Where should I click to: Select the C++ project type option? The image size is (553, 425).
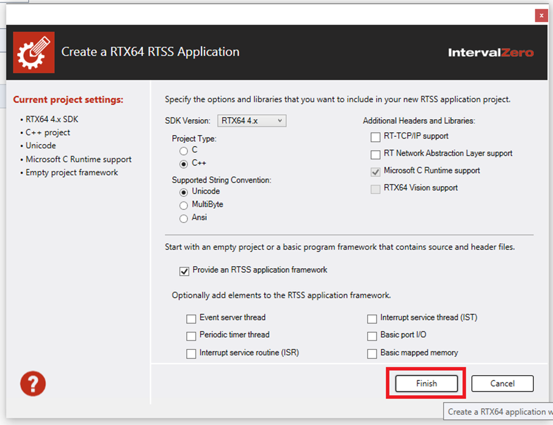click(184, 164)
